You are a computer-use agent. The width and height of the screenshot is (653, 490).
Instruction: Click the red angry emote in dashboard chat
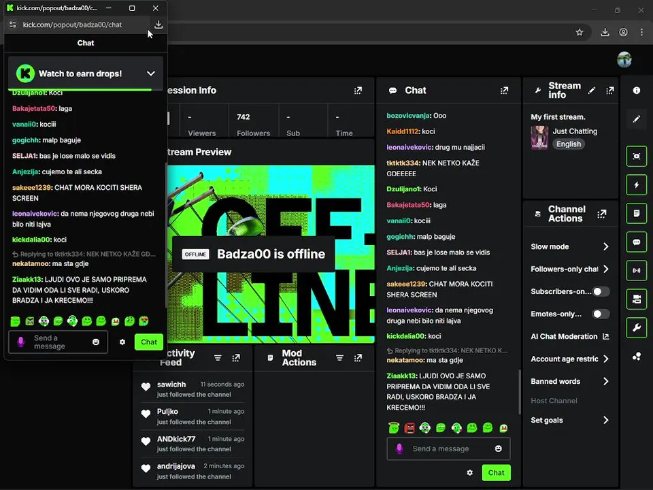click(x=409, y=428)
